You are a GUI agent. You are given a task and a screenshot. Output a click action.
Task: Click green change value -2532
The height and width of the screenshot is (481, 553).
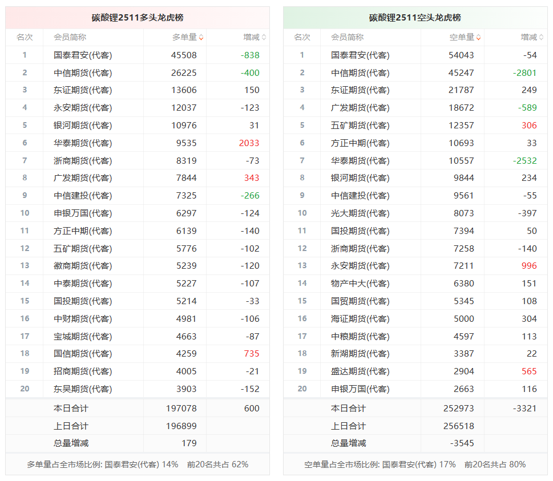pyautogui.click(x=525, y=161)
